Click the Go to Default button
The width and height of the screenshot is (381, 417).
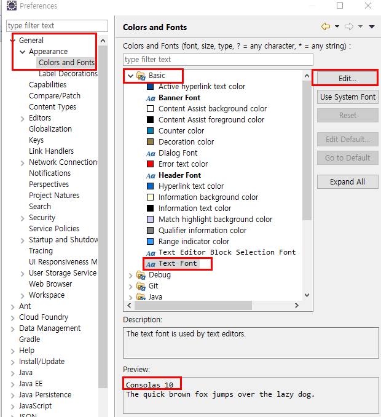pos(348,158)
